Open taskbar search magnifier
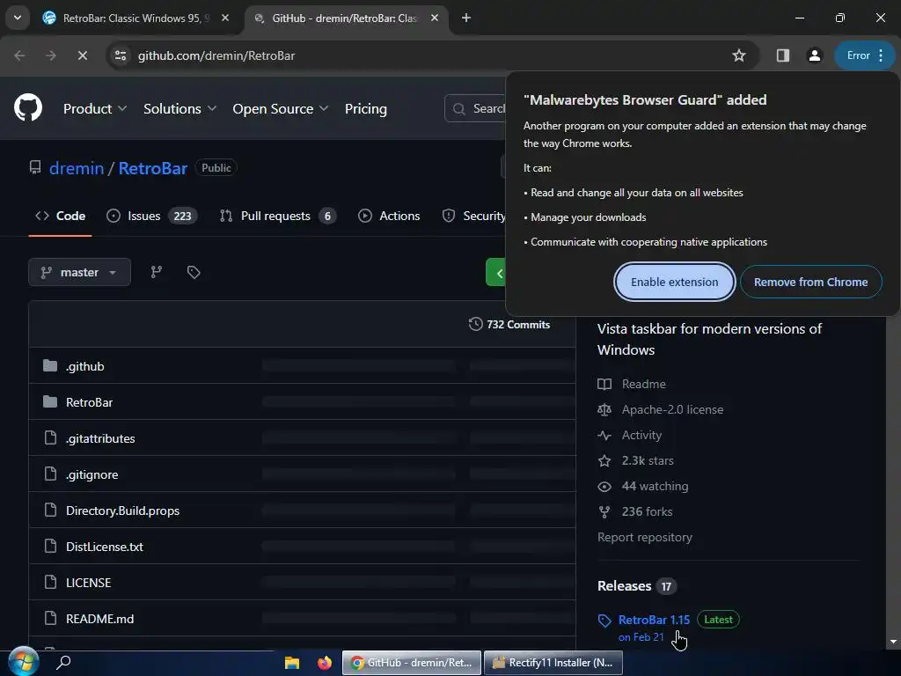901x676 pixels. [x=63, y=662]
